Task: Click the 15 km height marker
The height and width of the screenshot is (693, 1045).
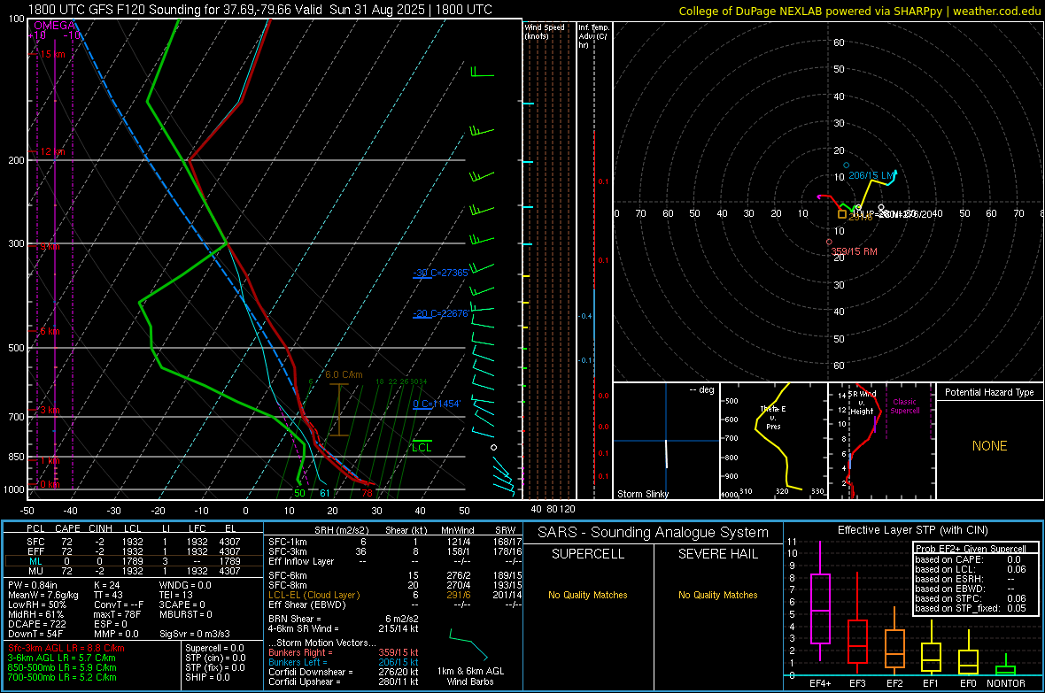Action: (x=52, y=54)
